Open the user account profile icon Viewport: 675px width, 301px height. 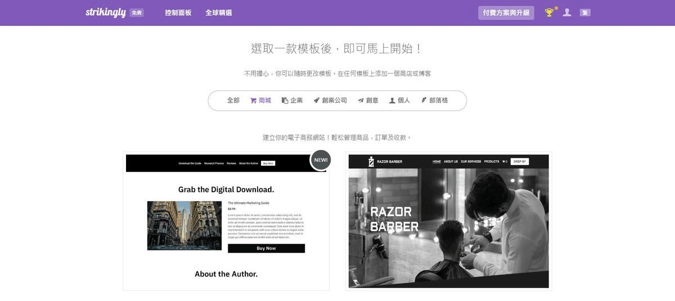[567, 12]
